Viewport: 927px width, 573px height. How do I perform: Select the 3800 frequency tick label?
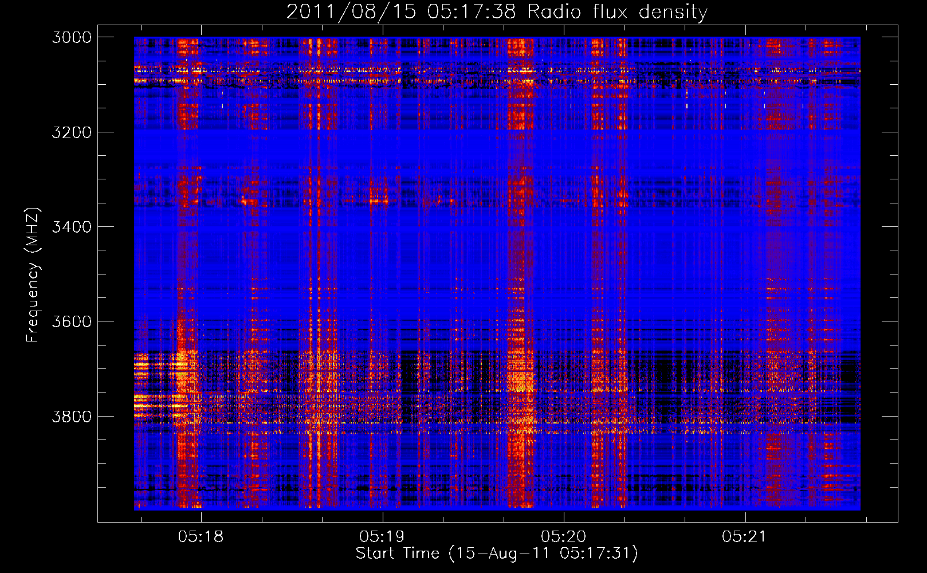[x=72, y=416]
